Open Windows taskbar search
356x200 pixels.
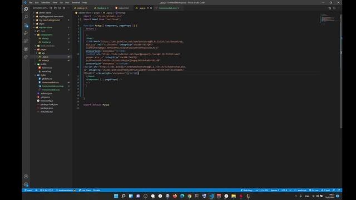click(x=123, y=196)
